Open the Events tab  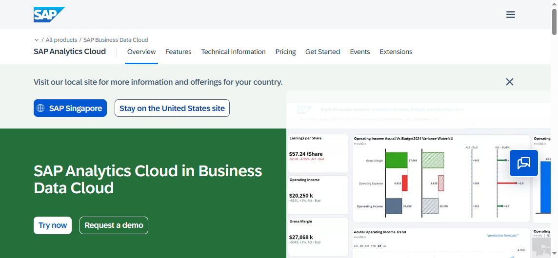coord(360,52)
